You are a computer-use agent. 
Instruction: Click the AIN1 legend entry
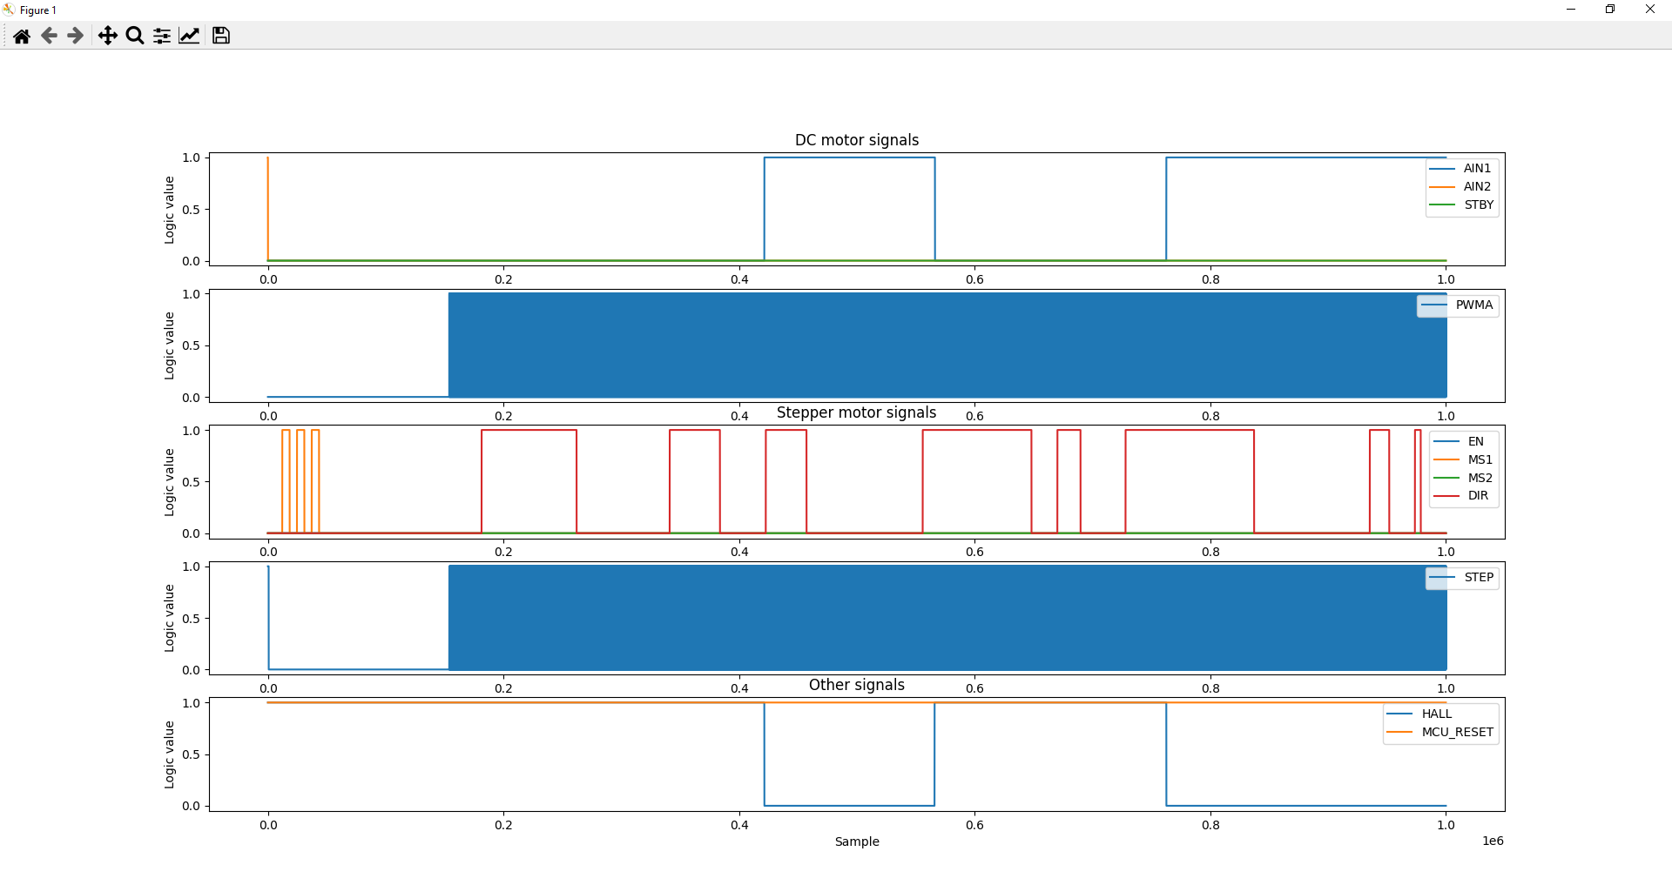click(x=1461, y=168)
